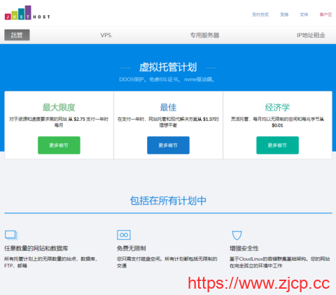Image resolution: width=336 pixels, height=295 pixels.
Task: Open the 支持 link in header
Action: tap(284, 15)
